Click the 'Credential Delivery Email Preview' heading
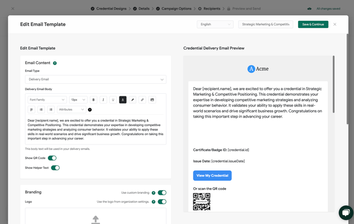The width and height of the screenshot is (354, 224). [x=214, y=48]
